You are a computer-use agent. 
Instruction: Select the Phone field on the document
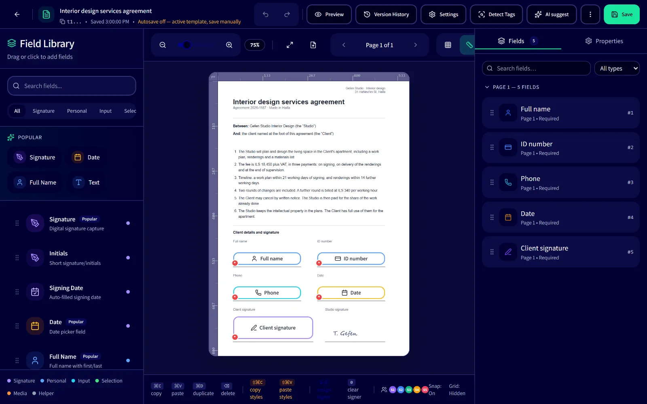[267, 292]
